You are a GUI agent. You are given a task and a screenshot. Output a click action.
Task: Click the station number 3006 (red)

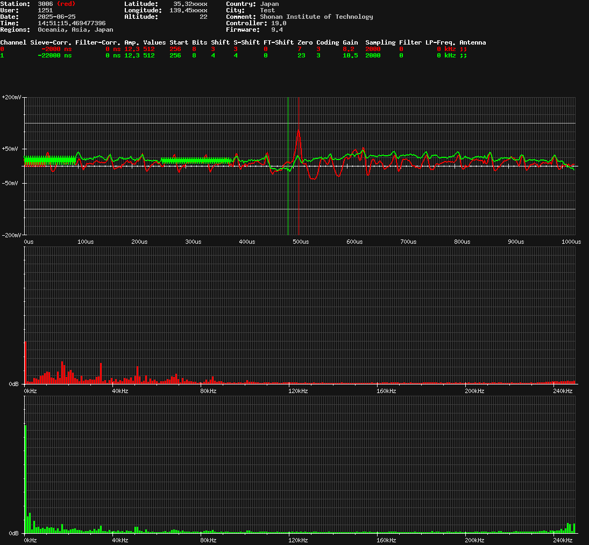(56, 4)
